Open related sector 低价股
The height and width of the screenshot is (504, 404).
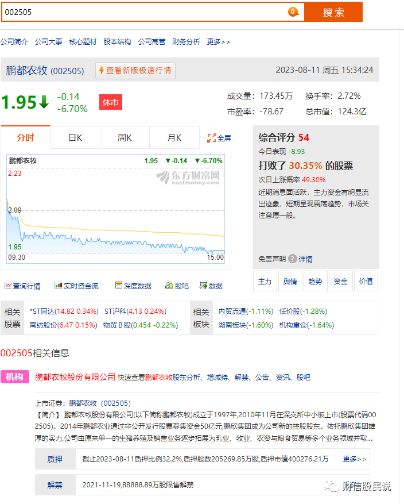tap(303, 311)
